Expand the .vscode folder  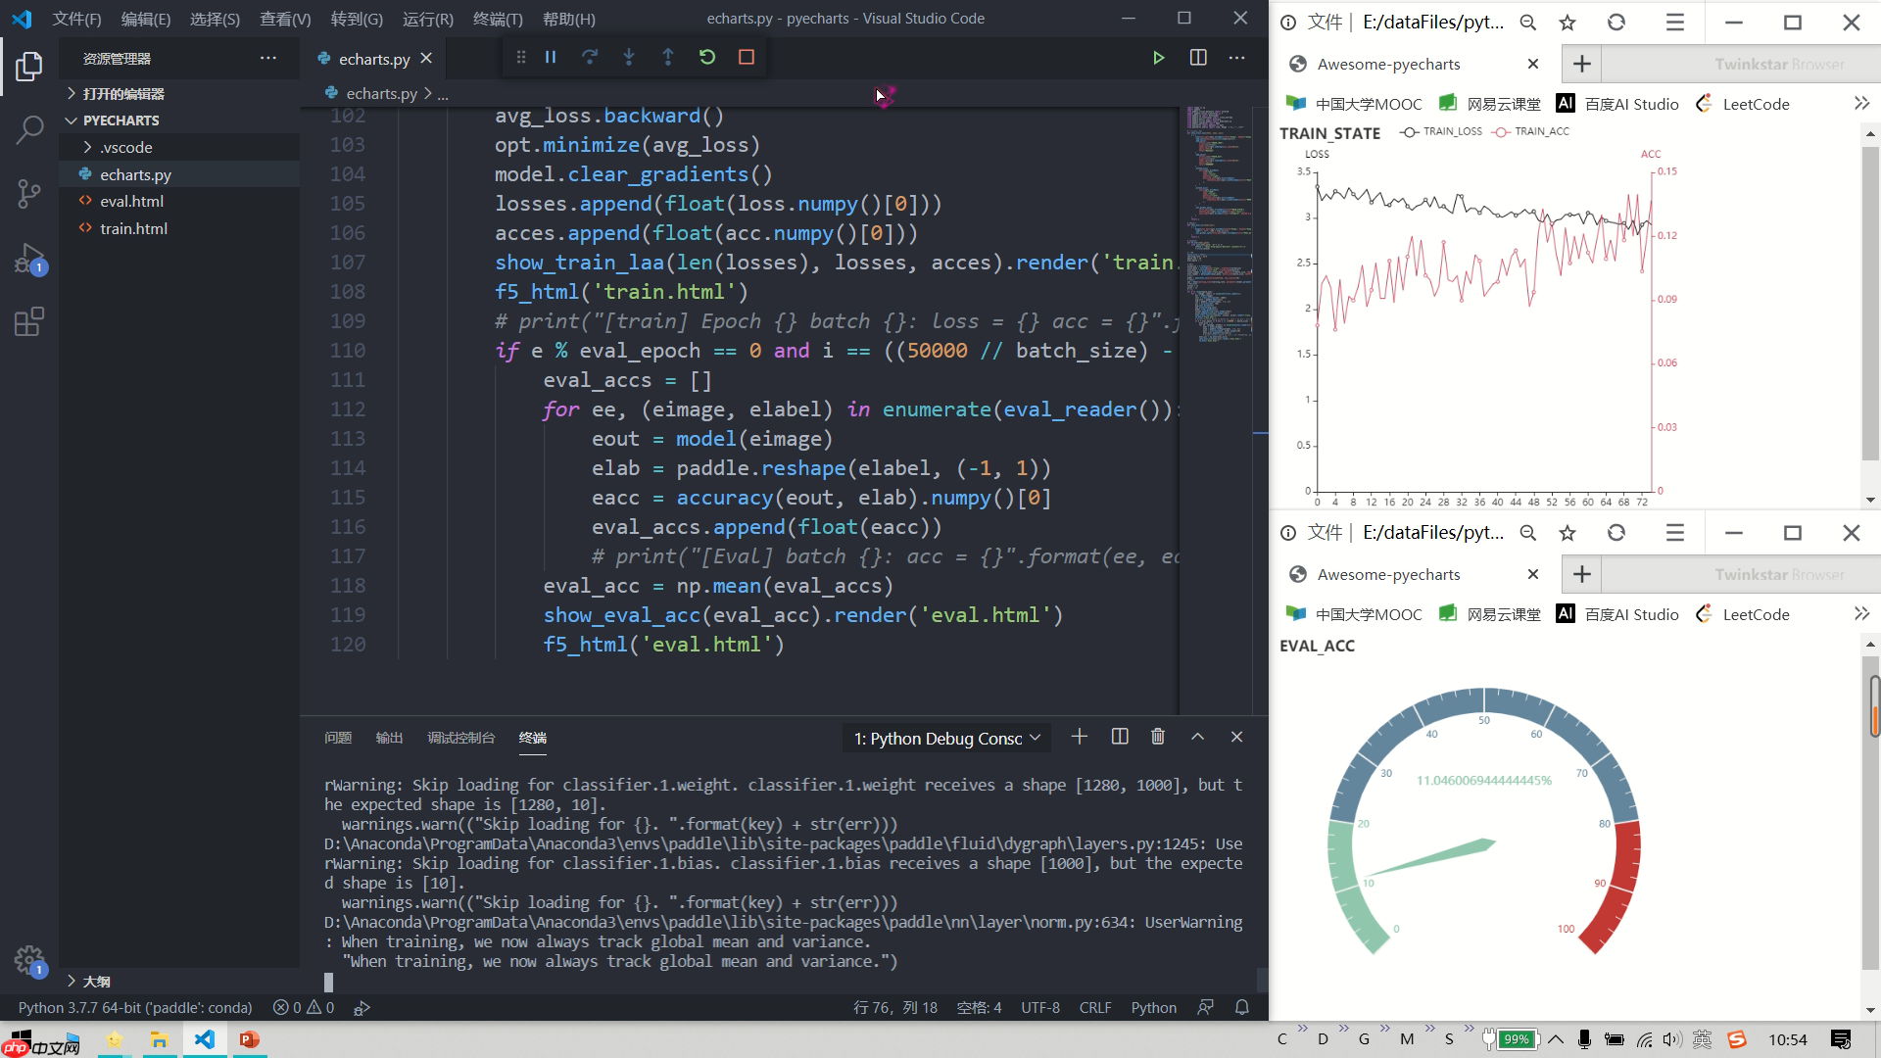pos(125,147)
